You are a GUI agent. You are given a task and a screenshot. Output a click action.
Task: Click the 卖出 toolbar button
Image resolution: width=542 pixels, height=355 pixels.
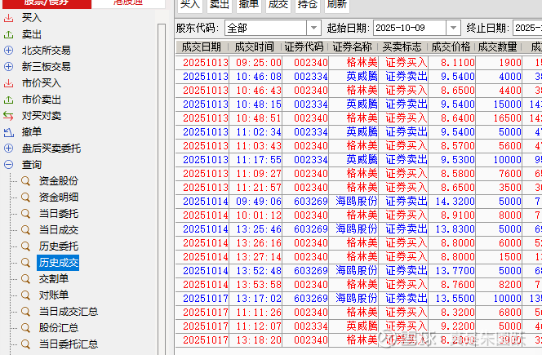coord(220,5)
